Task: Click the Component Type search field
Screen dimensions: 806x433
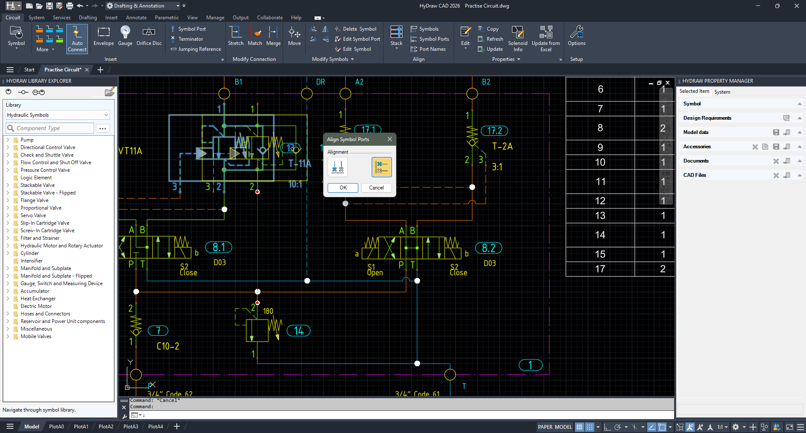Action: [50, 128]
